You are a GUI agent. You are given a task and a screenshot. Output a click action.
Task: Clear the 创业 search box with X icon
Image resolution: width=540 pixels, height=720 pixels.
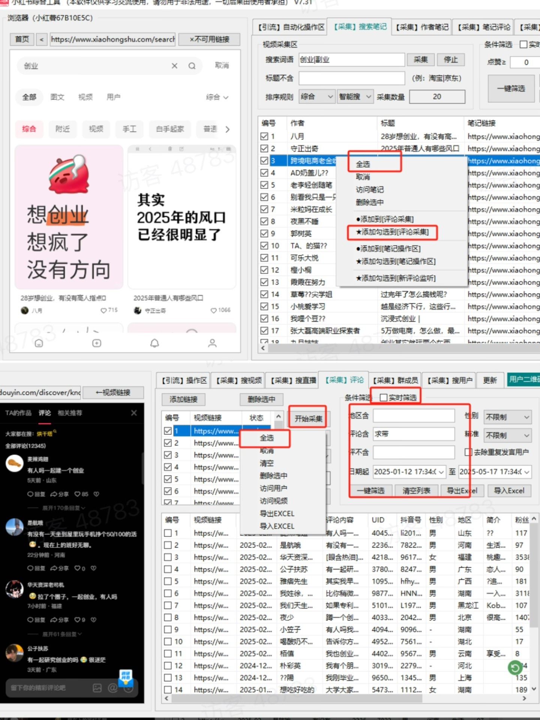tap(174, 66)
